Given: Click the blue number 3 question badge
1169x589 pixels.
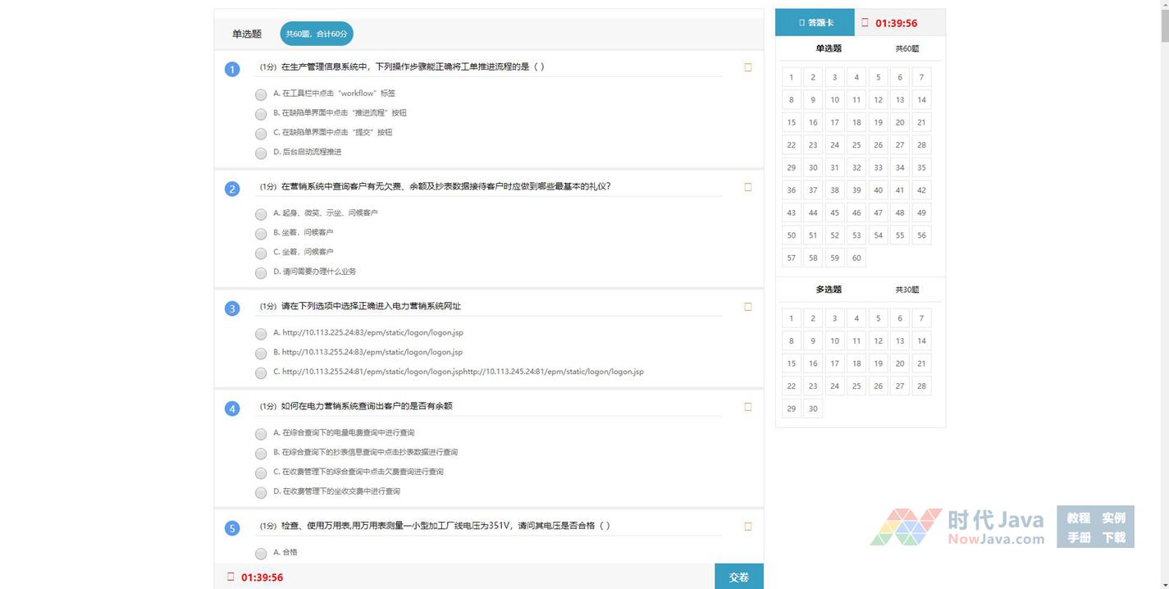Looking at the screenshot, I should click(x=232, y=308).
